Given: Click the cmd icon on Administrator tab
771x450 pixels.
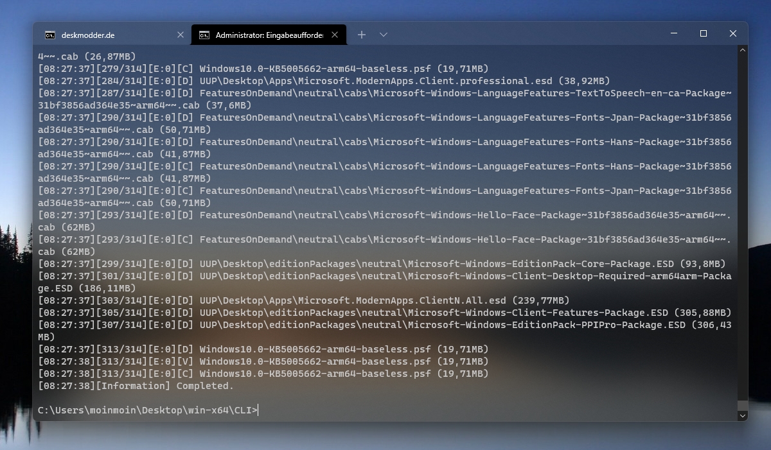Looking at the screenshot, I should (x=204, y=35).
